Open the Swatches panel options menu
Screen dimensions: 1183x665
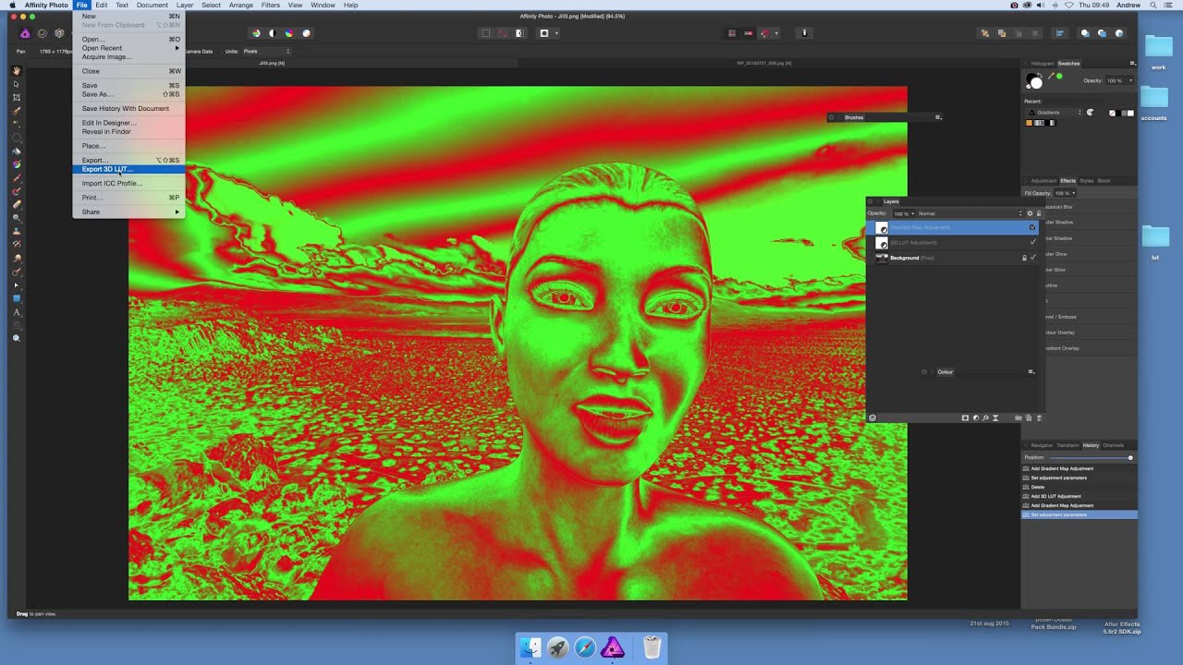tap(1132, 64)
